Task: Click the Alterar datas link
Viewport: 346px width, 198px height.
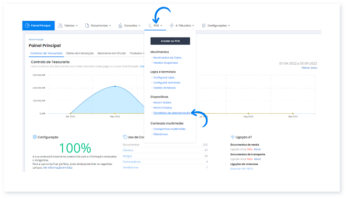Action: click(309, 68)
